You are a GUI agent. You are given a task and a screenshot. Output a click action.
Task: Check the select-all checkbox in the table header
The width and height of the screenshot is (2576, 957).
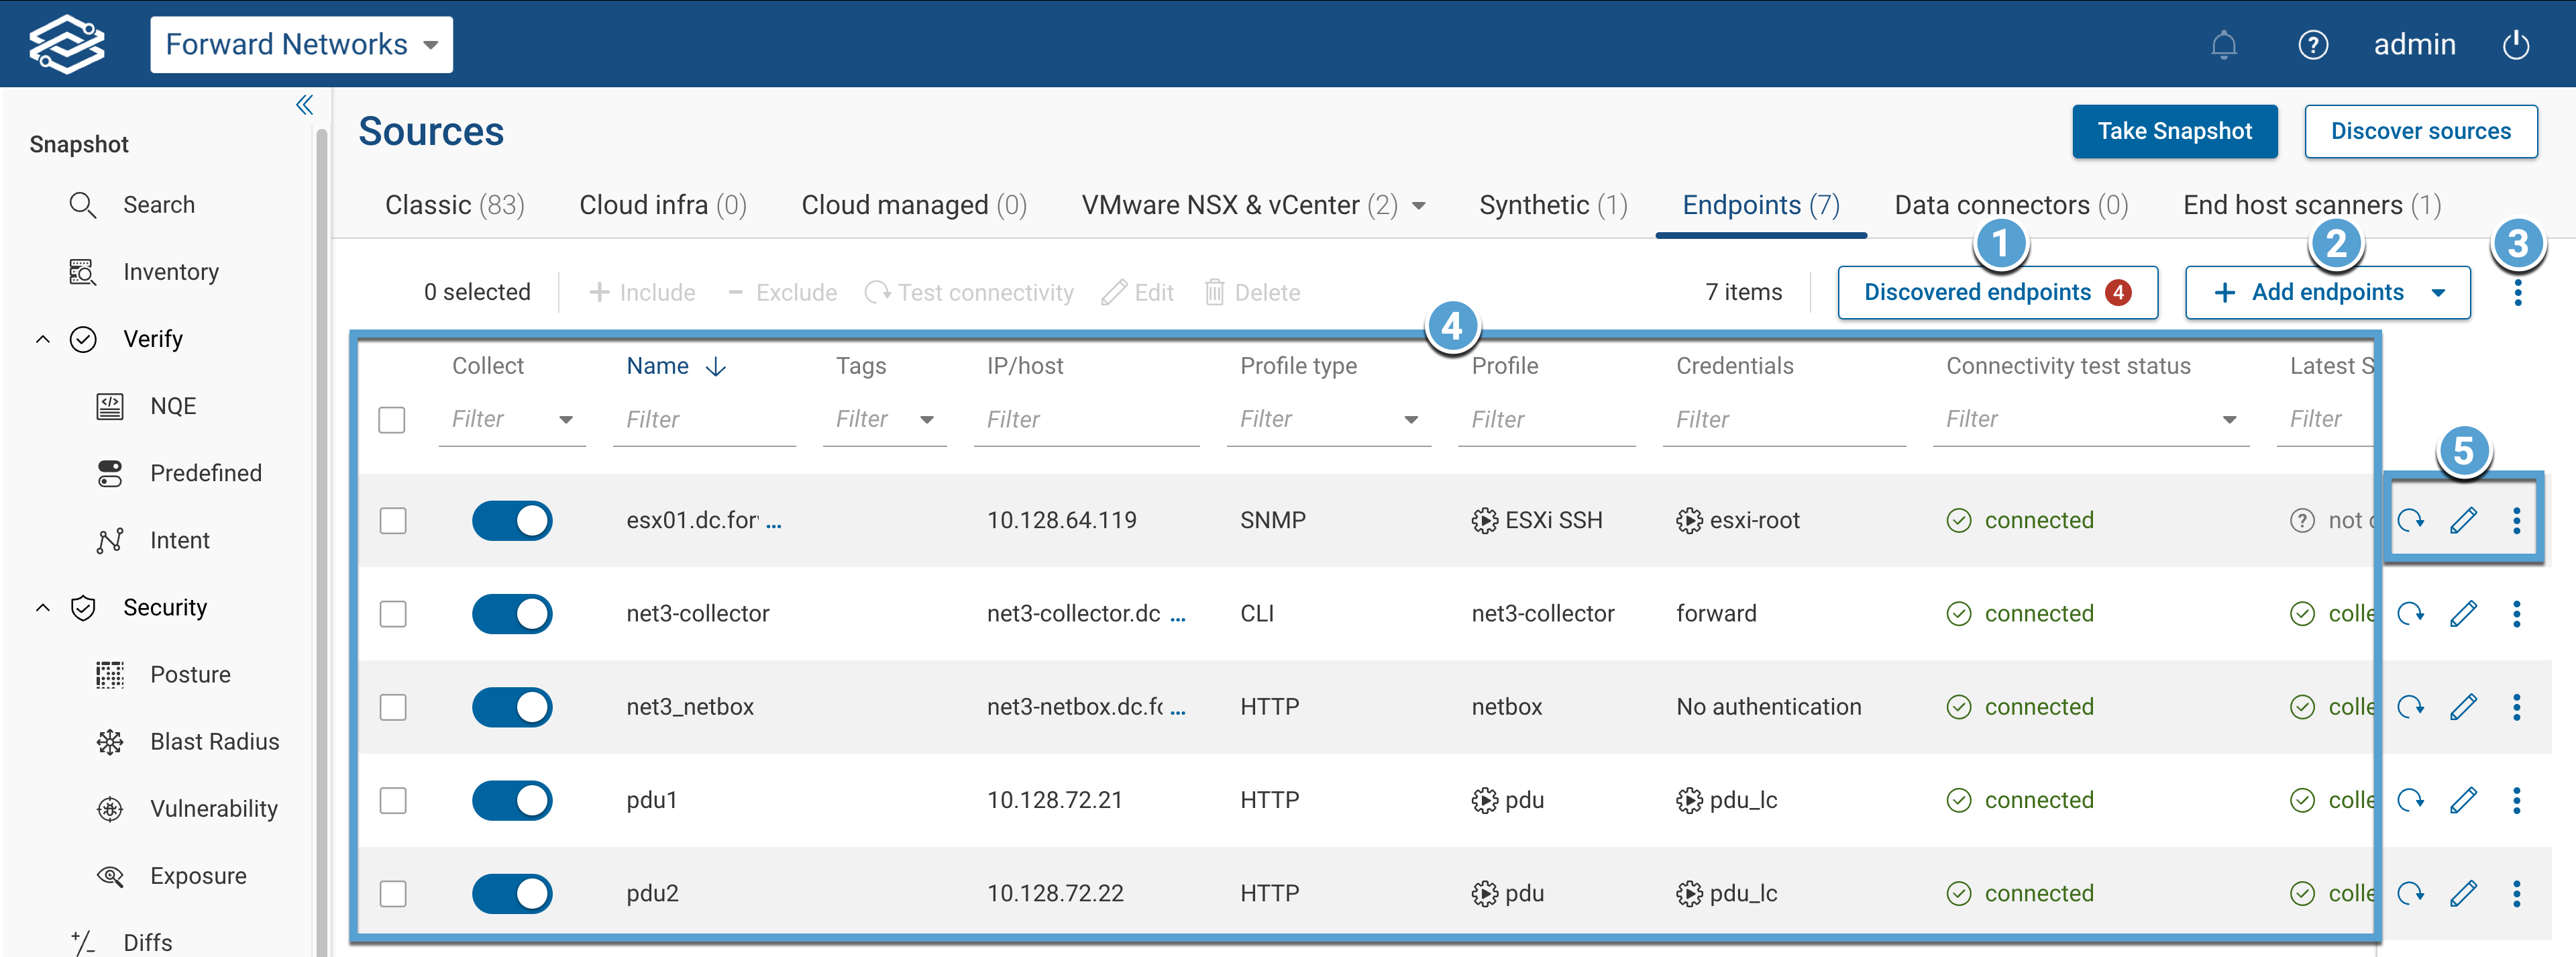[392, 420]
